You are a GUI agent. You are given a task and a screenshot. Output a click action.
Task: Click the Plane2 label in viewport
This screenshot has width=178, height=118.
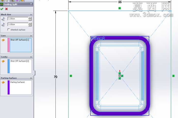tap(98, 38)
